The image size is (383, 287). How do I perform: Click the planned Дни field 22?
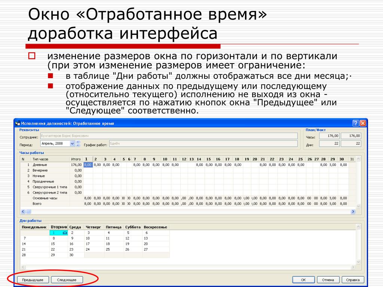click(329, 143)
